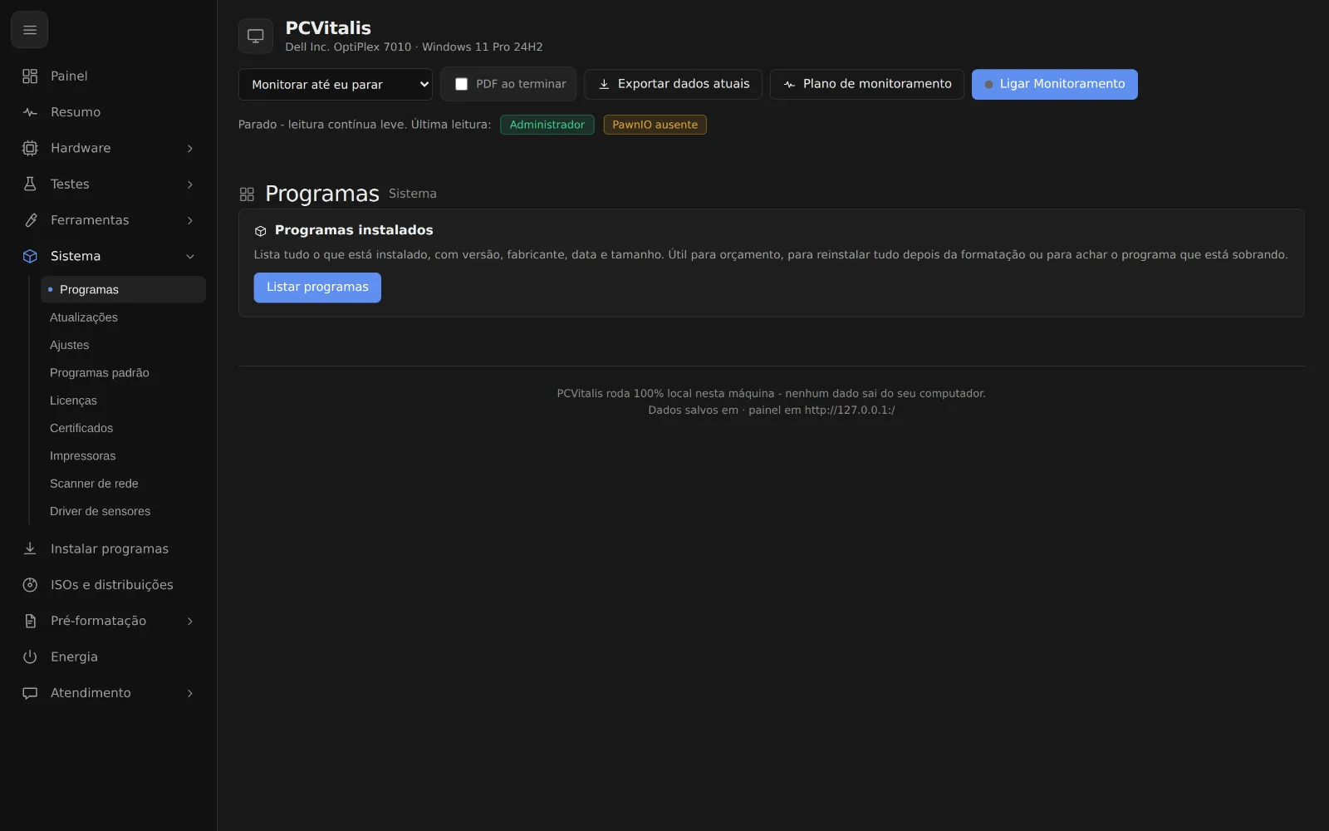The width and height of the screenshot is (1329, 831).
Task: Click Exportar dados atuais button
Action: [673, 84]
